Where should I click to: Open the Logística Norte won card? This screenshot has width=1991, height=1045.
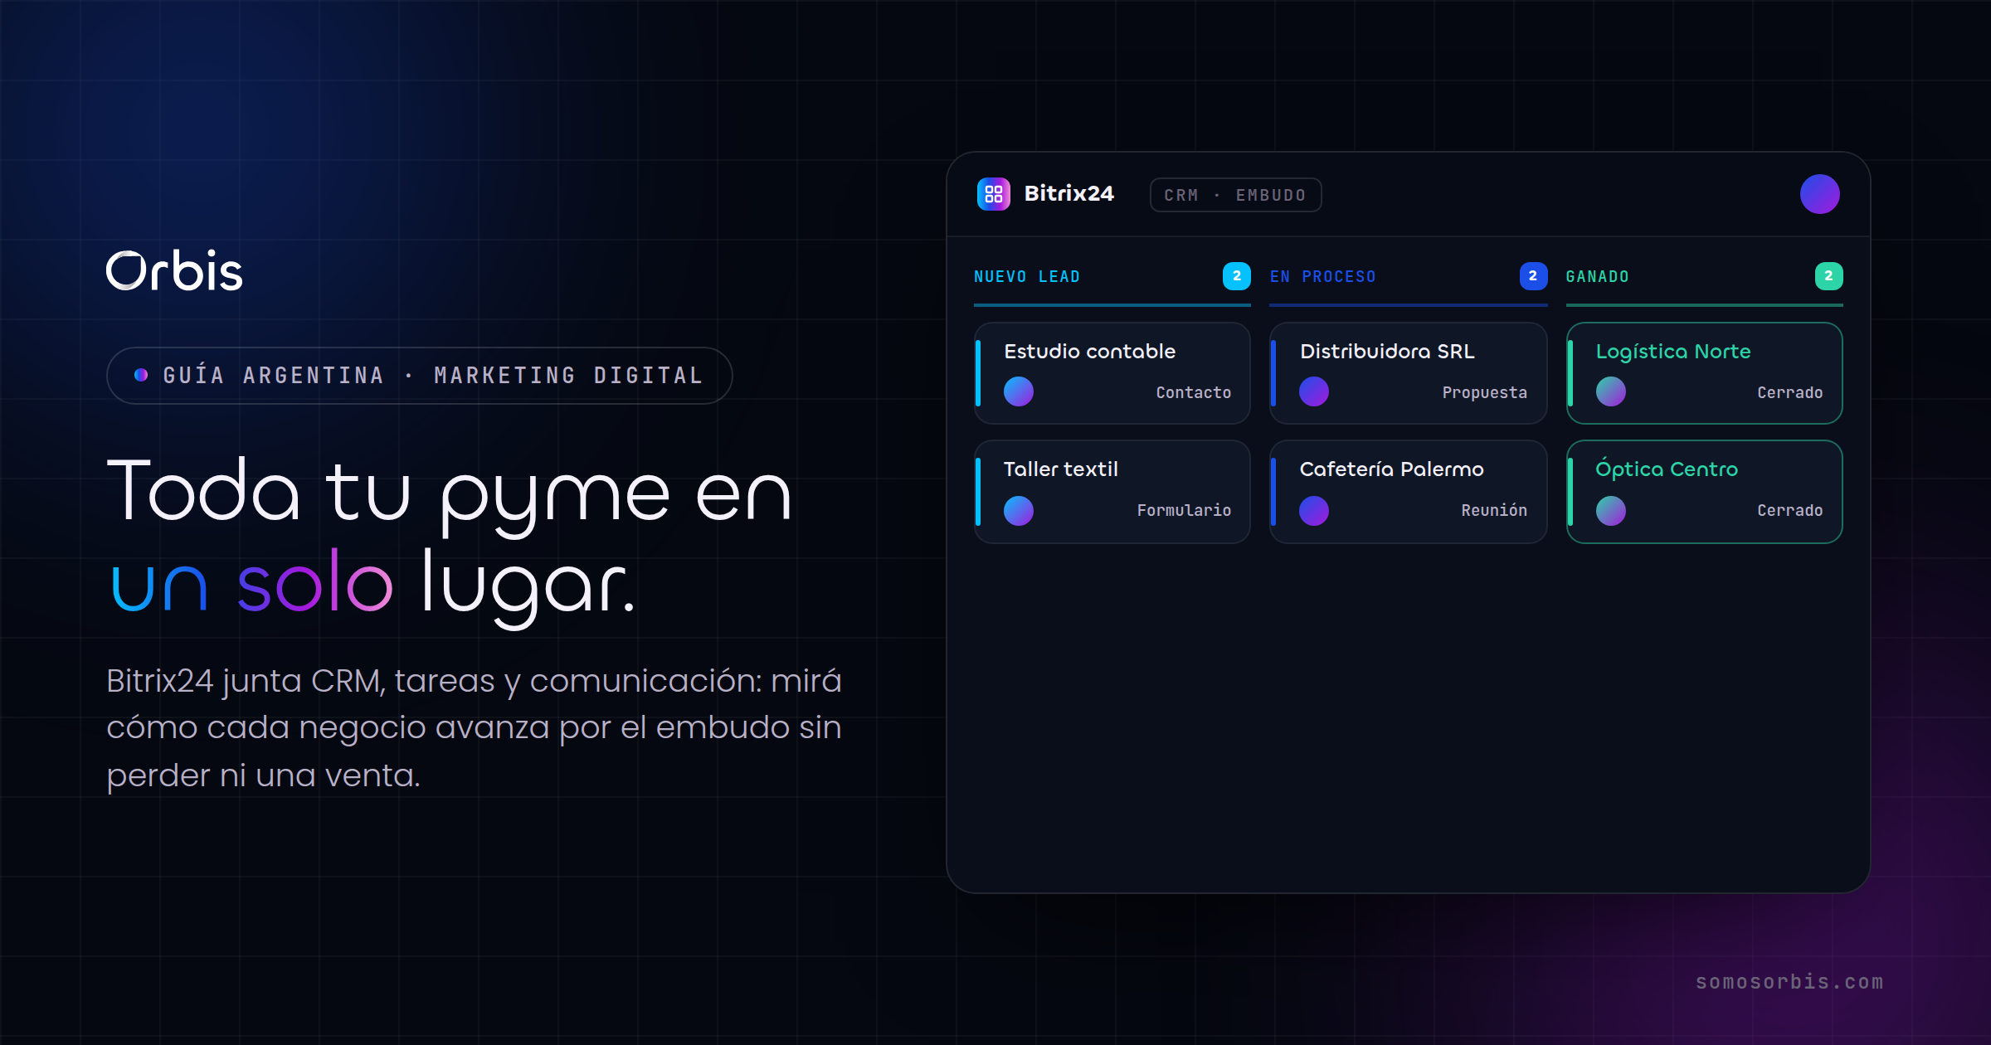(x=1704, y=373)
